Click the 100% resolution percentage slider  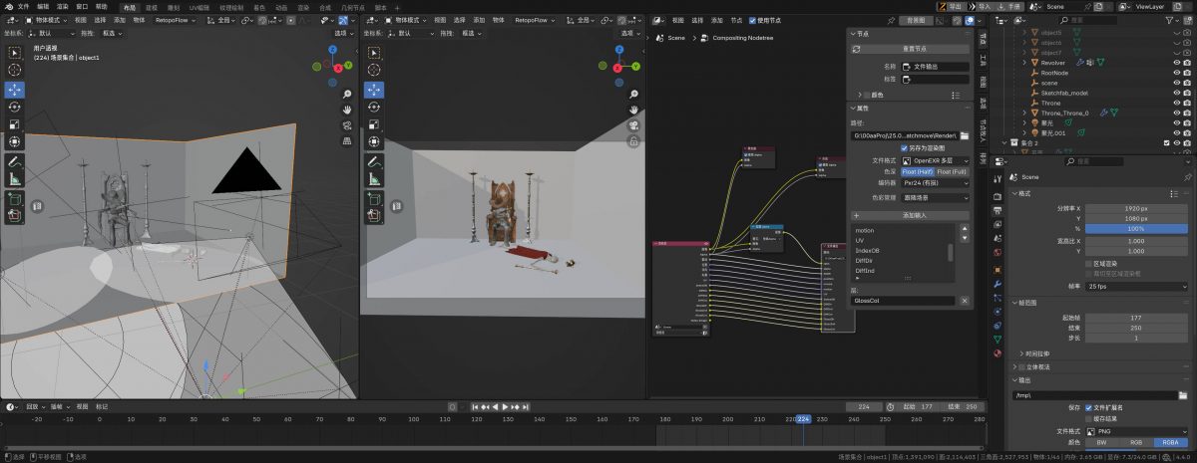[1135, 228]
